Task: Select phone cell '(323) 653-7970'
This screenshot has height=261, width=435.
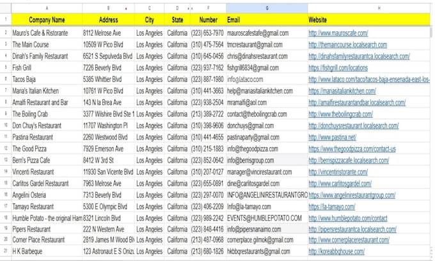Action: (x=208, y=33)
